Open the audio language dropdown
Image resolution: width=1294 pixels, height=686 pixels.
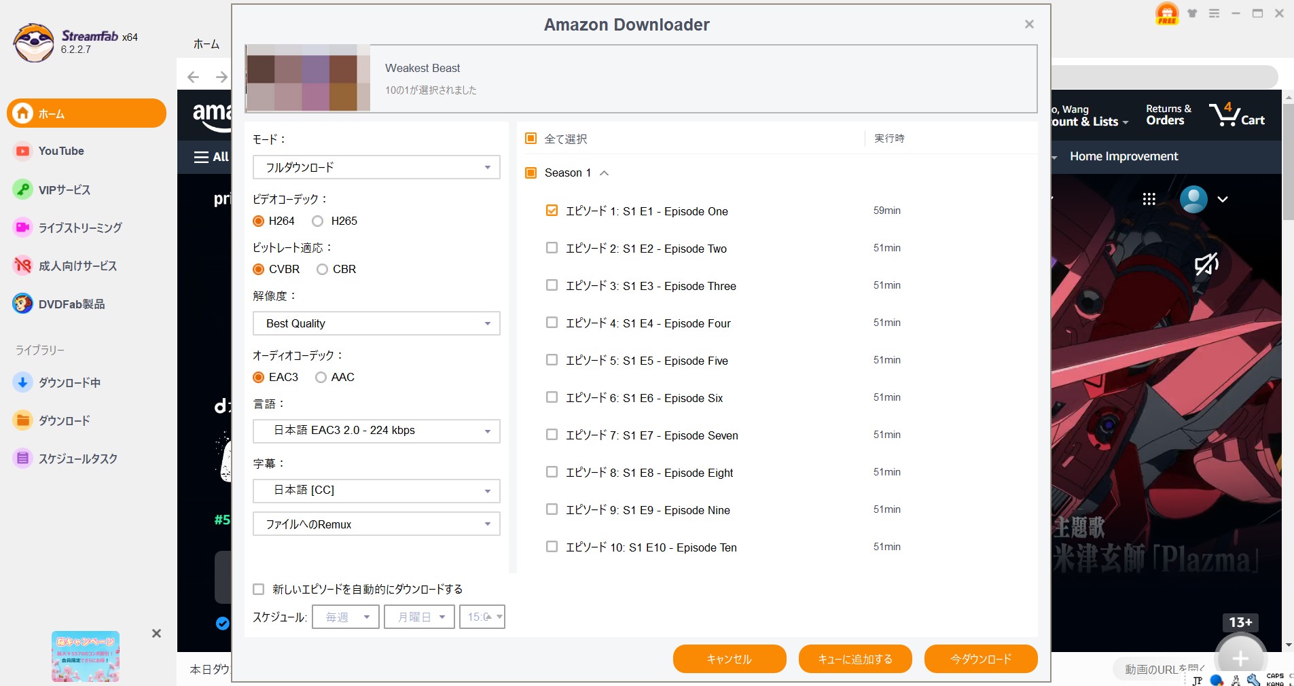pos(376,431)
